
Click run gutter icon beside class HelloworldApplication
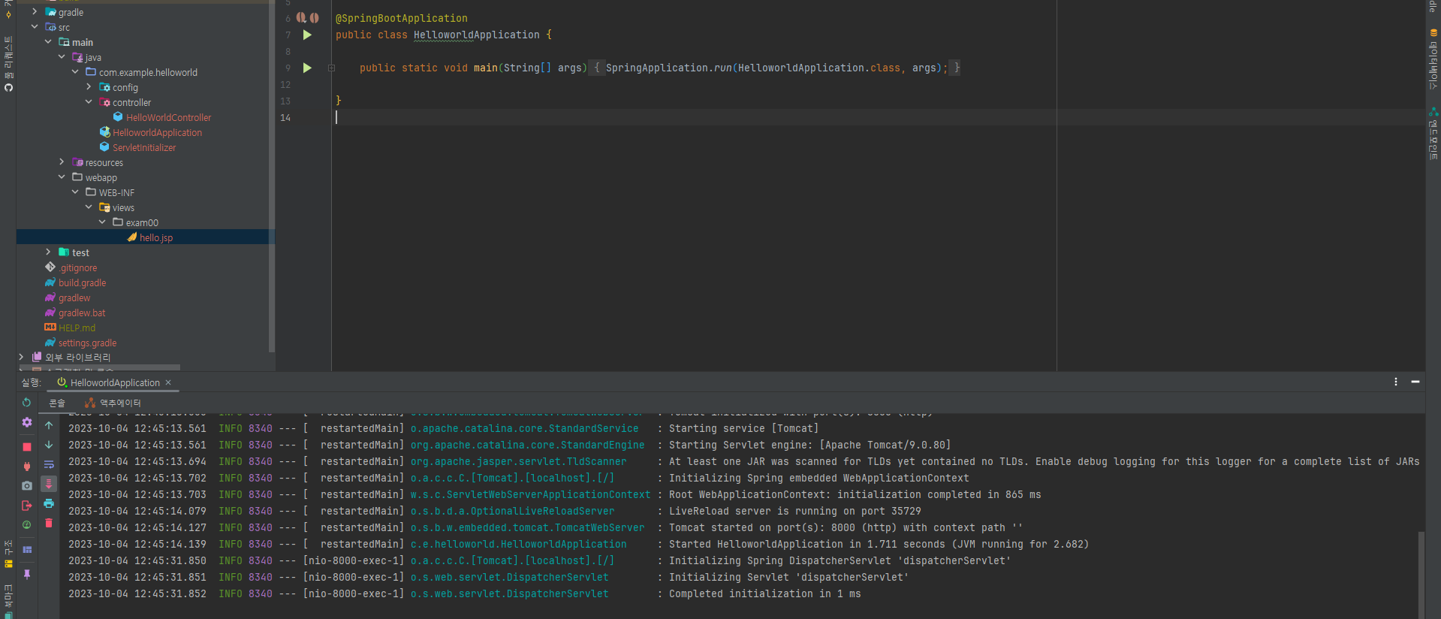pos(307,35)
